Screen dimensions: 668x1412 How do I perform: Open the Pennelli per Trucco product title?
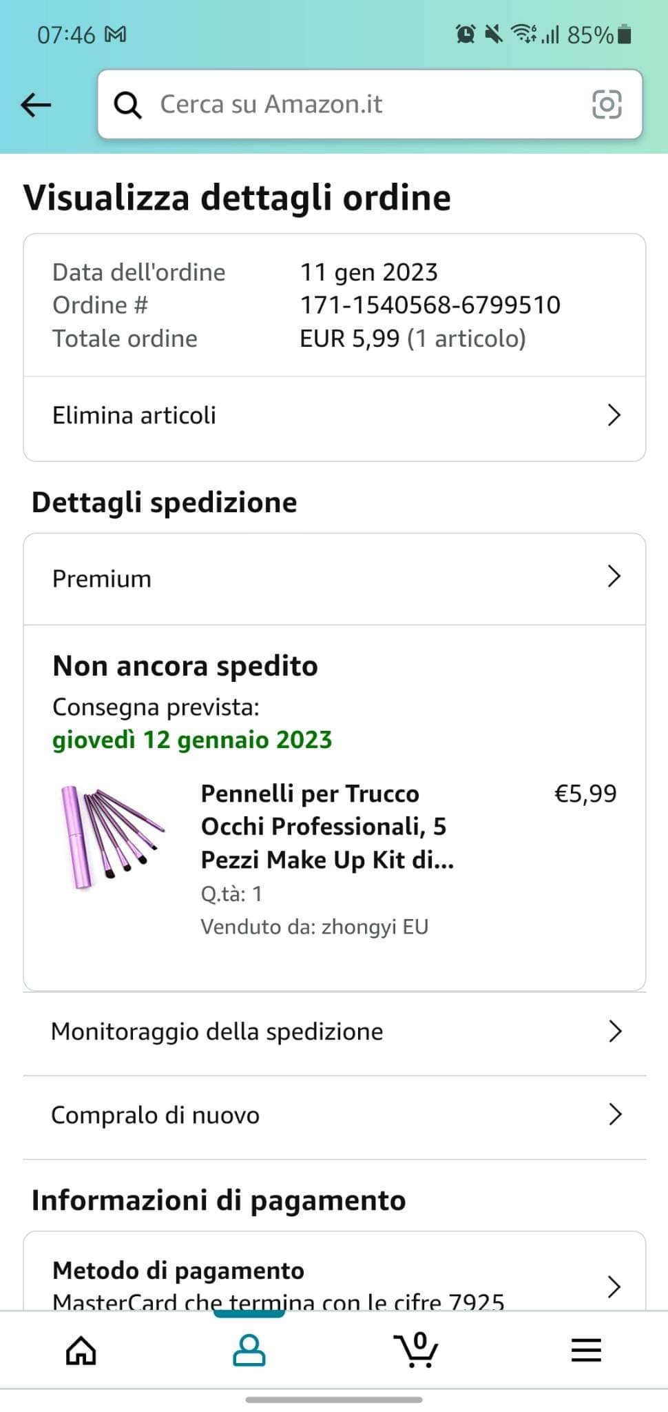tap(327, 826)
